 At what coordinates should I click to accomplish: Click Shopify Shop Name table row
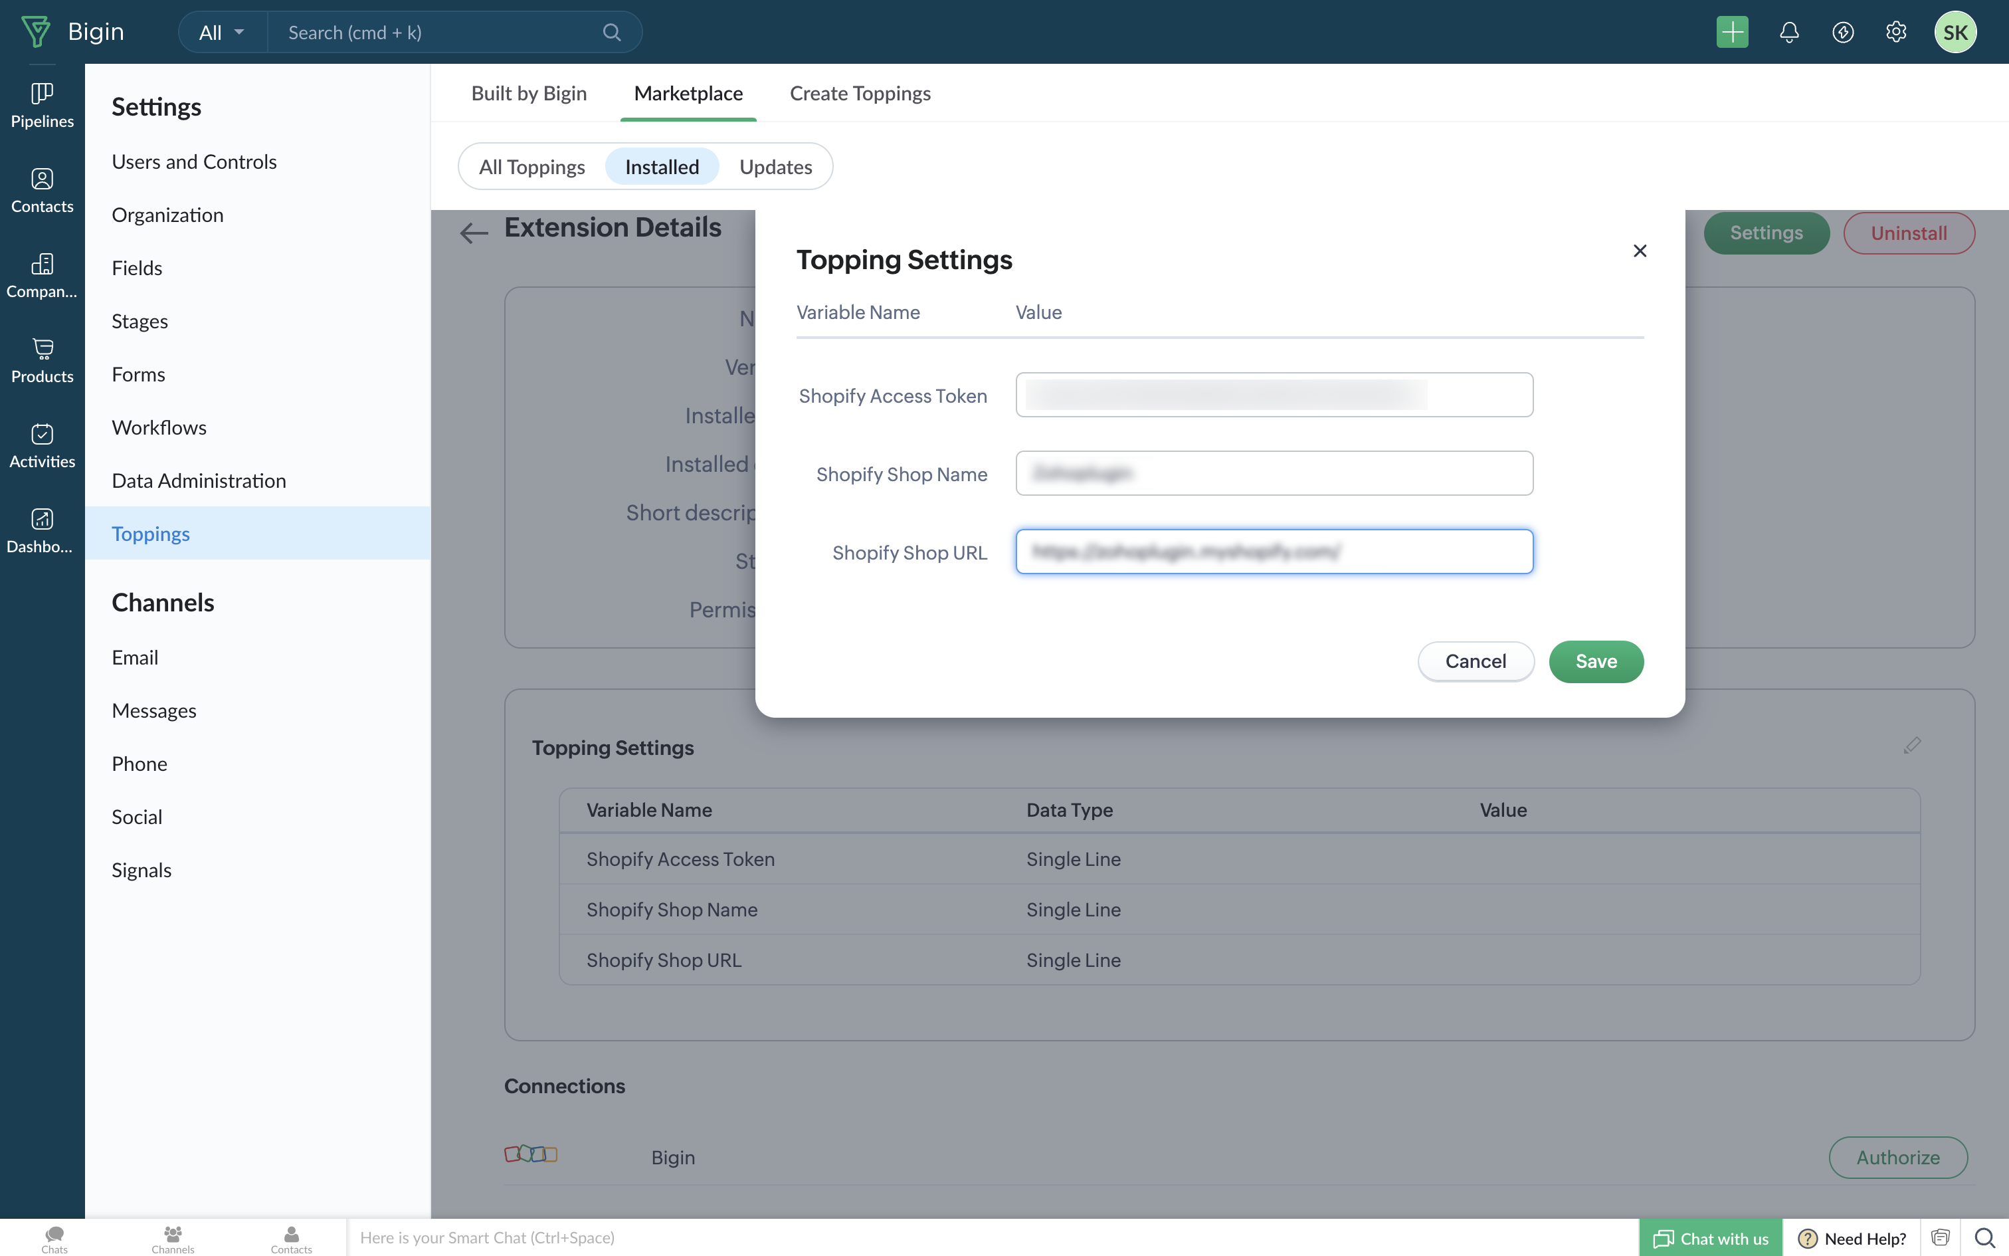coord(1240,910)
